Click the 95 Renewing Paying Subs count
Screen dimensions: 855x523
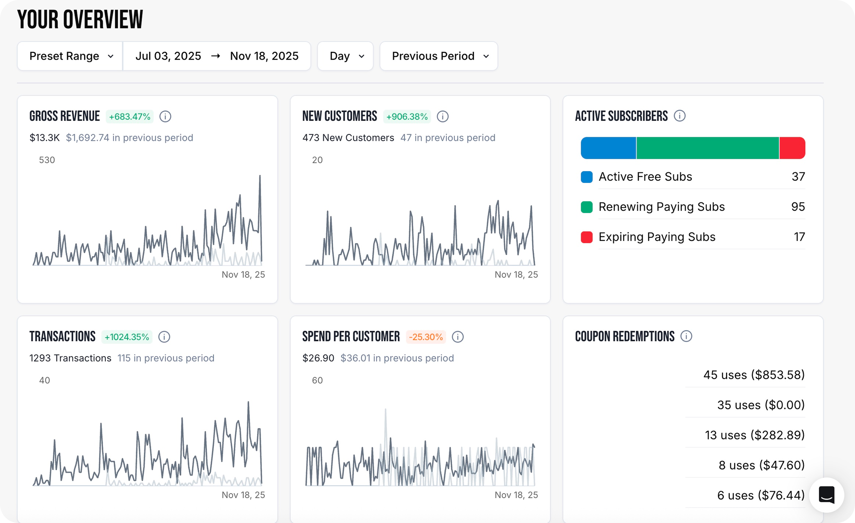click(798, 207)
